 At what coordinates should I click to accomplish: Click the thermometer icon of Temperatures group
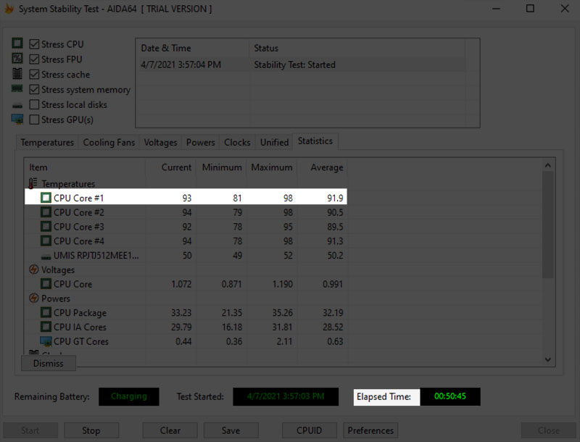33,183
